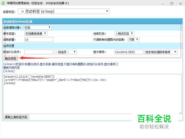Click the 只调用有标题图片的信息: label
The image size is (185, 139).
pyautogui.click(x=109, y=40)
